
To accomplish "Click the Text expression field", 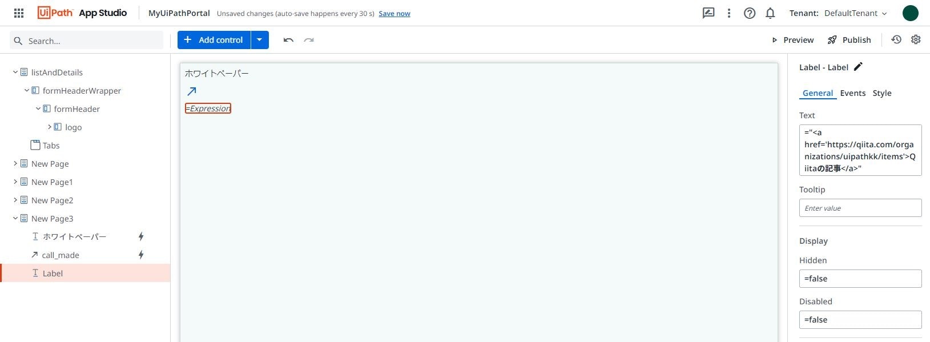I will (x=860, y=150).
